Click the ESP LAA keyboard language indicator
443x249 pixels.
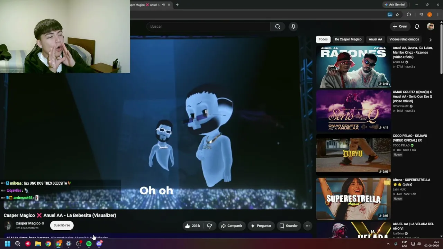coord(404,244)
